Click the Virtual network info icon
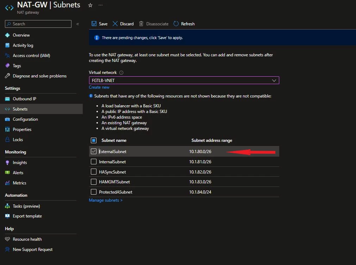This screenshot has width=356, height=265. [121, 72]
